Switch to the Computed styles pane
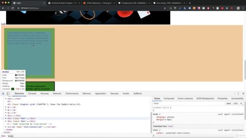Image resolution: width=246 pixels, height=138 pixels. coord(169,99)
